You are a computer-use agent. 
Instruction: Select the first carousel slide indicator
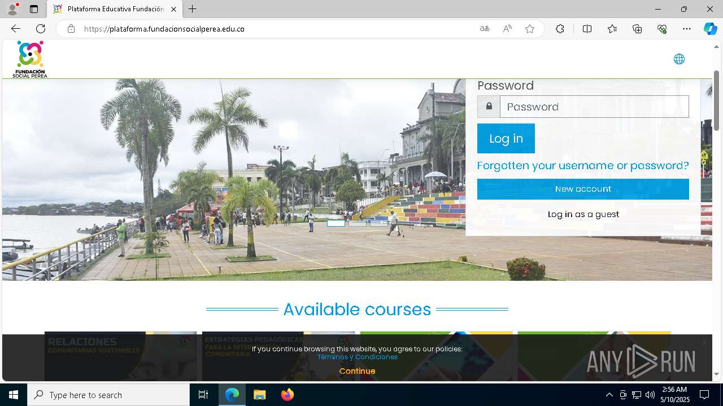pyautogui.click(x=336, y=223)
